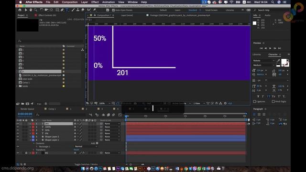Click the new folder icon in Project panel

click(x=22, y=104)
